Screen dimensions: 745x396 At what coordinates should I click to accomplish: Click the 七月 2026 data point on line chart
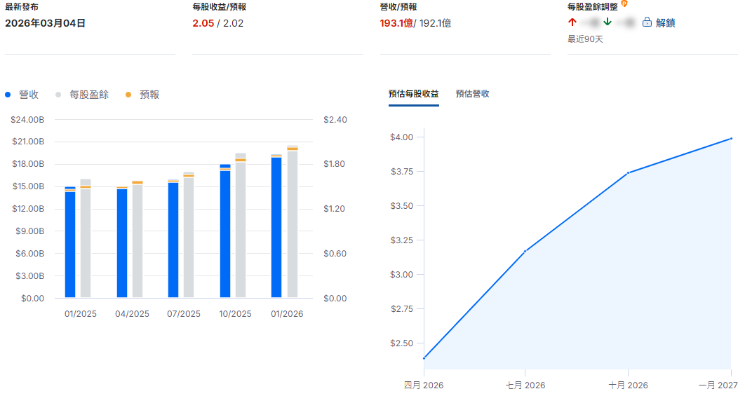525,251
